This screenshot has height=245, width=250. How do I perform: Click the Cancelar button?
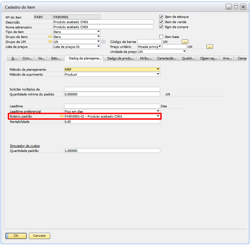[x=39, y=236]
